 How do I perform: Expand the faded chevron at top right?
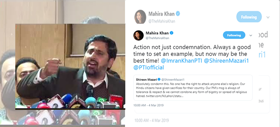tap(268, 17)
